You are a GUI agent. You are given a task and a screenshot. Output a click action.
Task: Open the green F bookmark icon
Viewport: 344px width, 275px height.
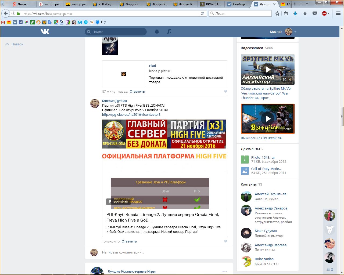coord(33,22)
